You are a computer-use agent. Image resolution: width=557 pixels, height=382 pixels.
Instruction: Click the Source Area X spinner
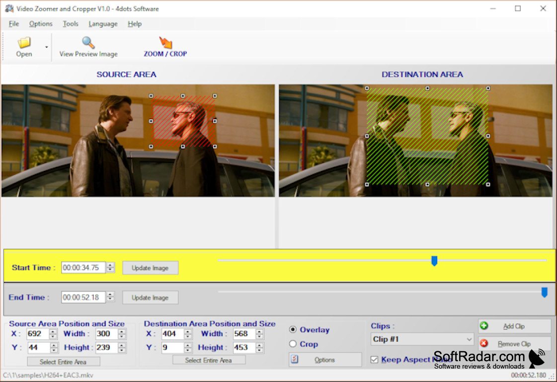coord(53,334)
